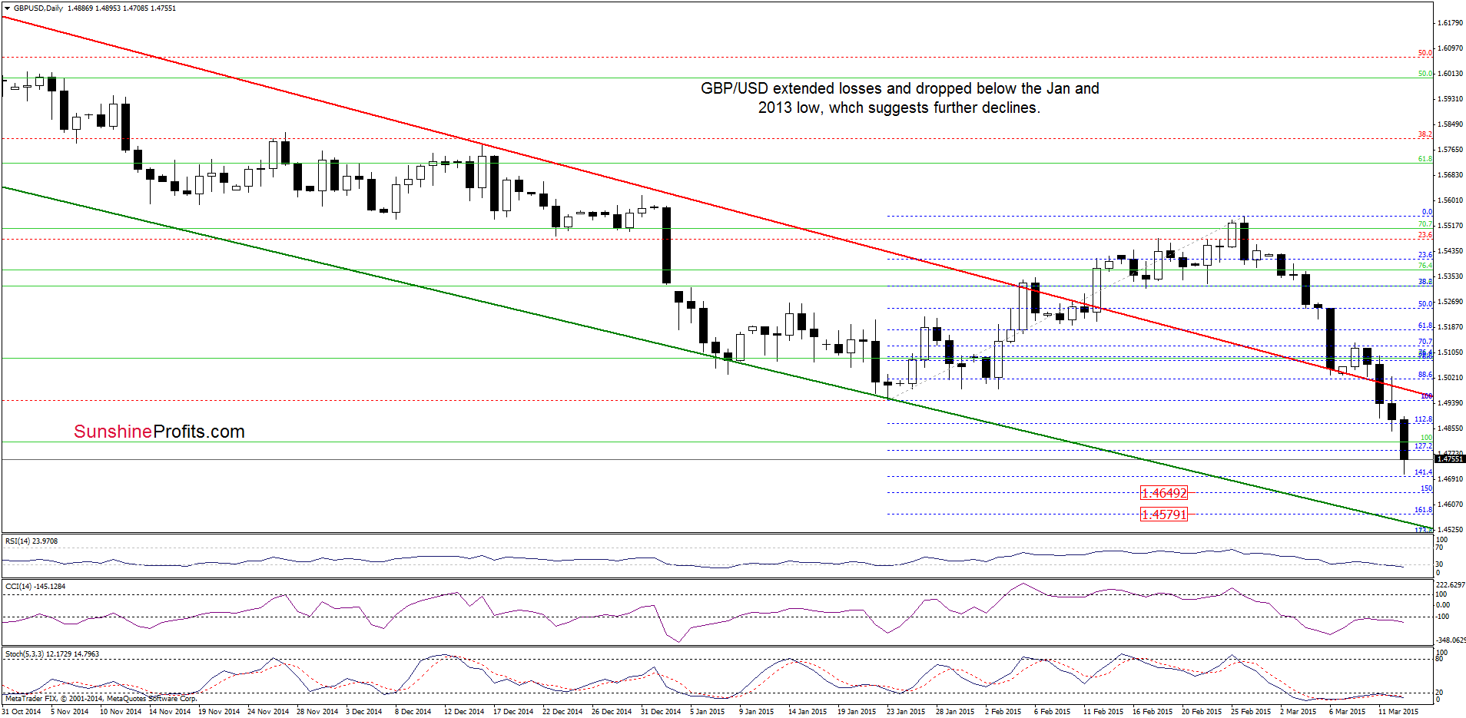Click the 127.2 Fibonacci extension label
This screenshot has height=718, width=1466.
[x=1423, y=446]
